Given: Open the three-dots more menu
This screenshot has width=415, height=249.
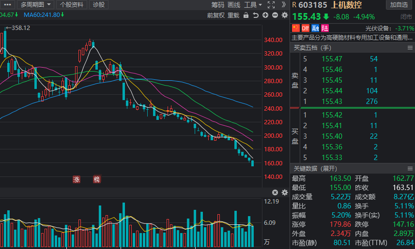Looking at the screenshot, I should pos(7,4).
